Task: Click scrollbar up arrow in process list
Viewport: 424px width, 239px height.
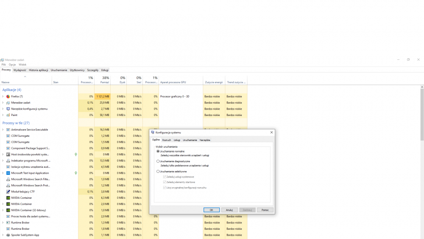Action: point(422,87)
